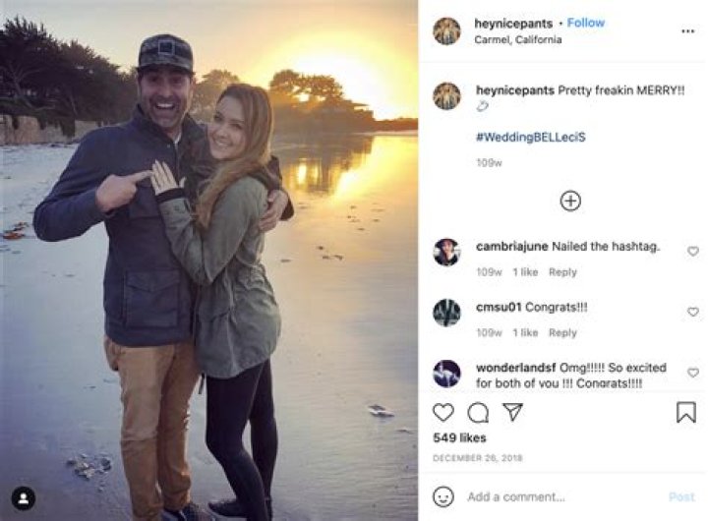Open the Carmel, California location link
The width and height of the screenshot is (708, 521).
coord(518,40)
